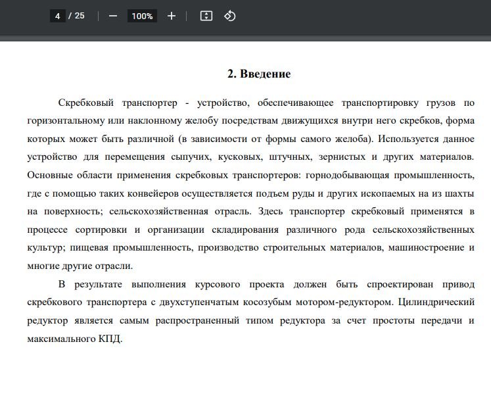Viewport: 491px width, 415px height.
Task: Click the current page number field
Action: tap(58, 16)
